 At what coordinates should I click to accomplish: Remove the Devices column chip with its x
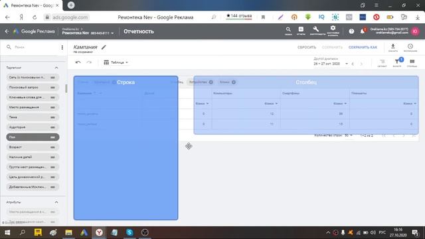(x=211, y=82)
